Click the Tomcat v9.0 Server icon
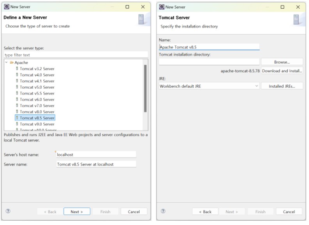 (17, 124)
